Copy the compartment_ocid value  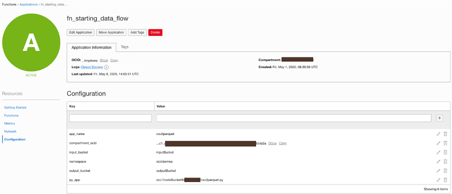pyautogui.click(x=283, y=143)
